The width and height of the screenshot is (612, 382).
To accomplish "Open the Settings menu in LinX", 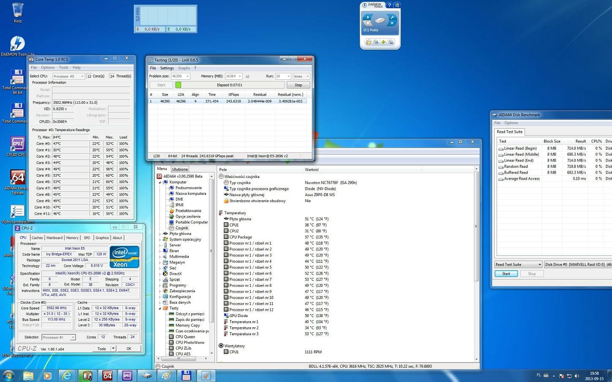I will (167, 68).
